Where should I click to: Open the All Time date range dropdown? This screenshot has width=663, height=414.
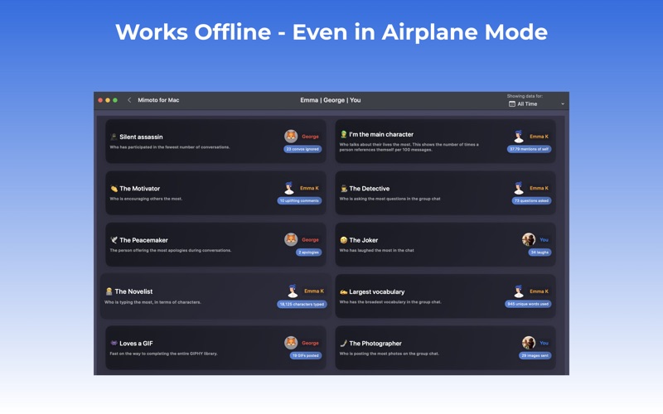coord(536,104)
